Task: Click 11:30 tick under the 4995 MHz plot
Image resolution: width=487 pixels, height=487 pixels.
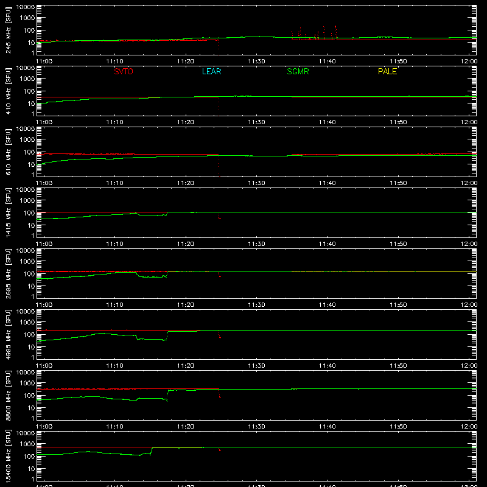Action: pyautogui.click(x=256, y=366)
